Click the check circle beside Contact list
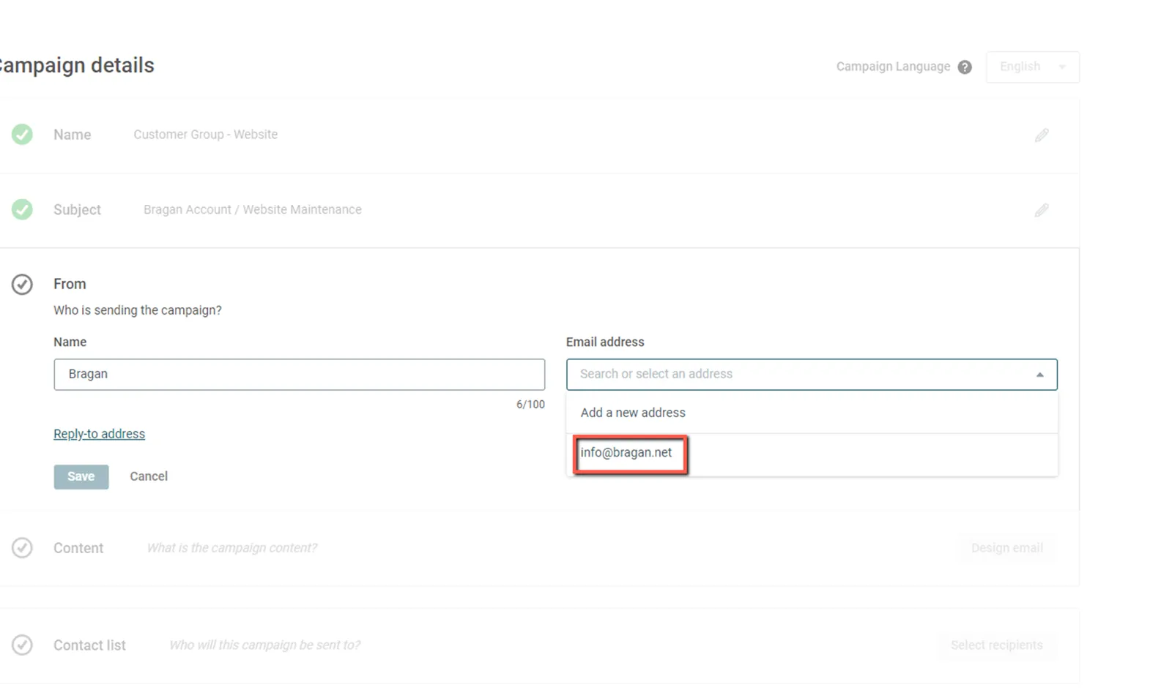1172x690 pixels. pyautogui.click(x=22, y=645)
